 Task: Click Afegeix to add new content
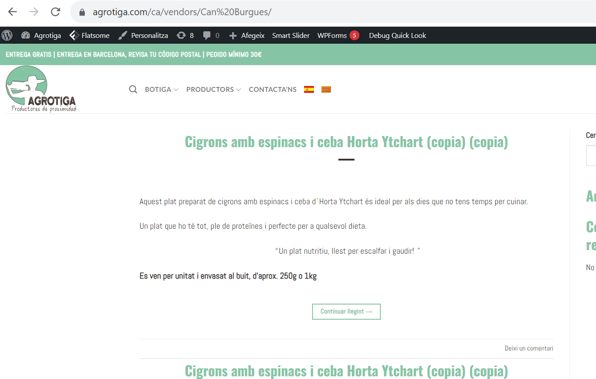click(247, 35)
